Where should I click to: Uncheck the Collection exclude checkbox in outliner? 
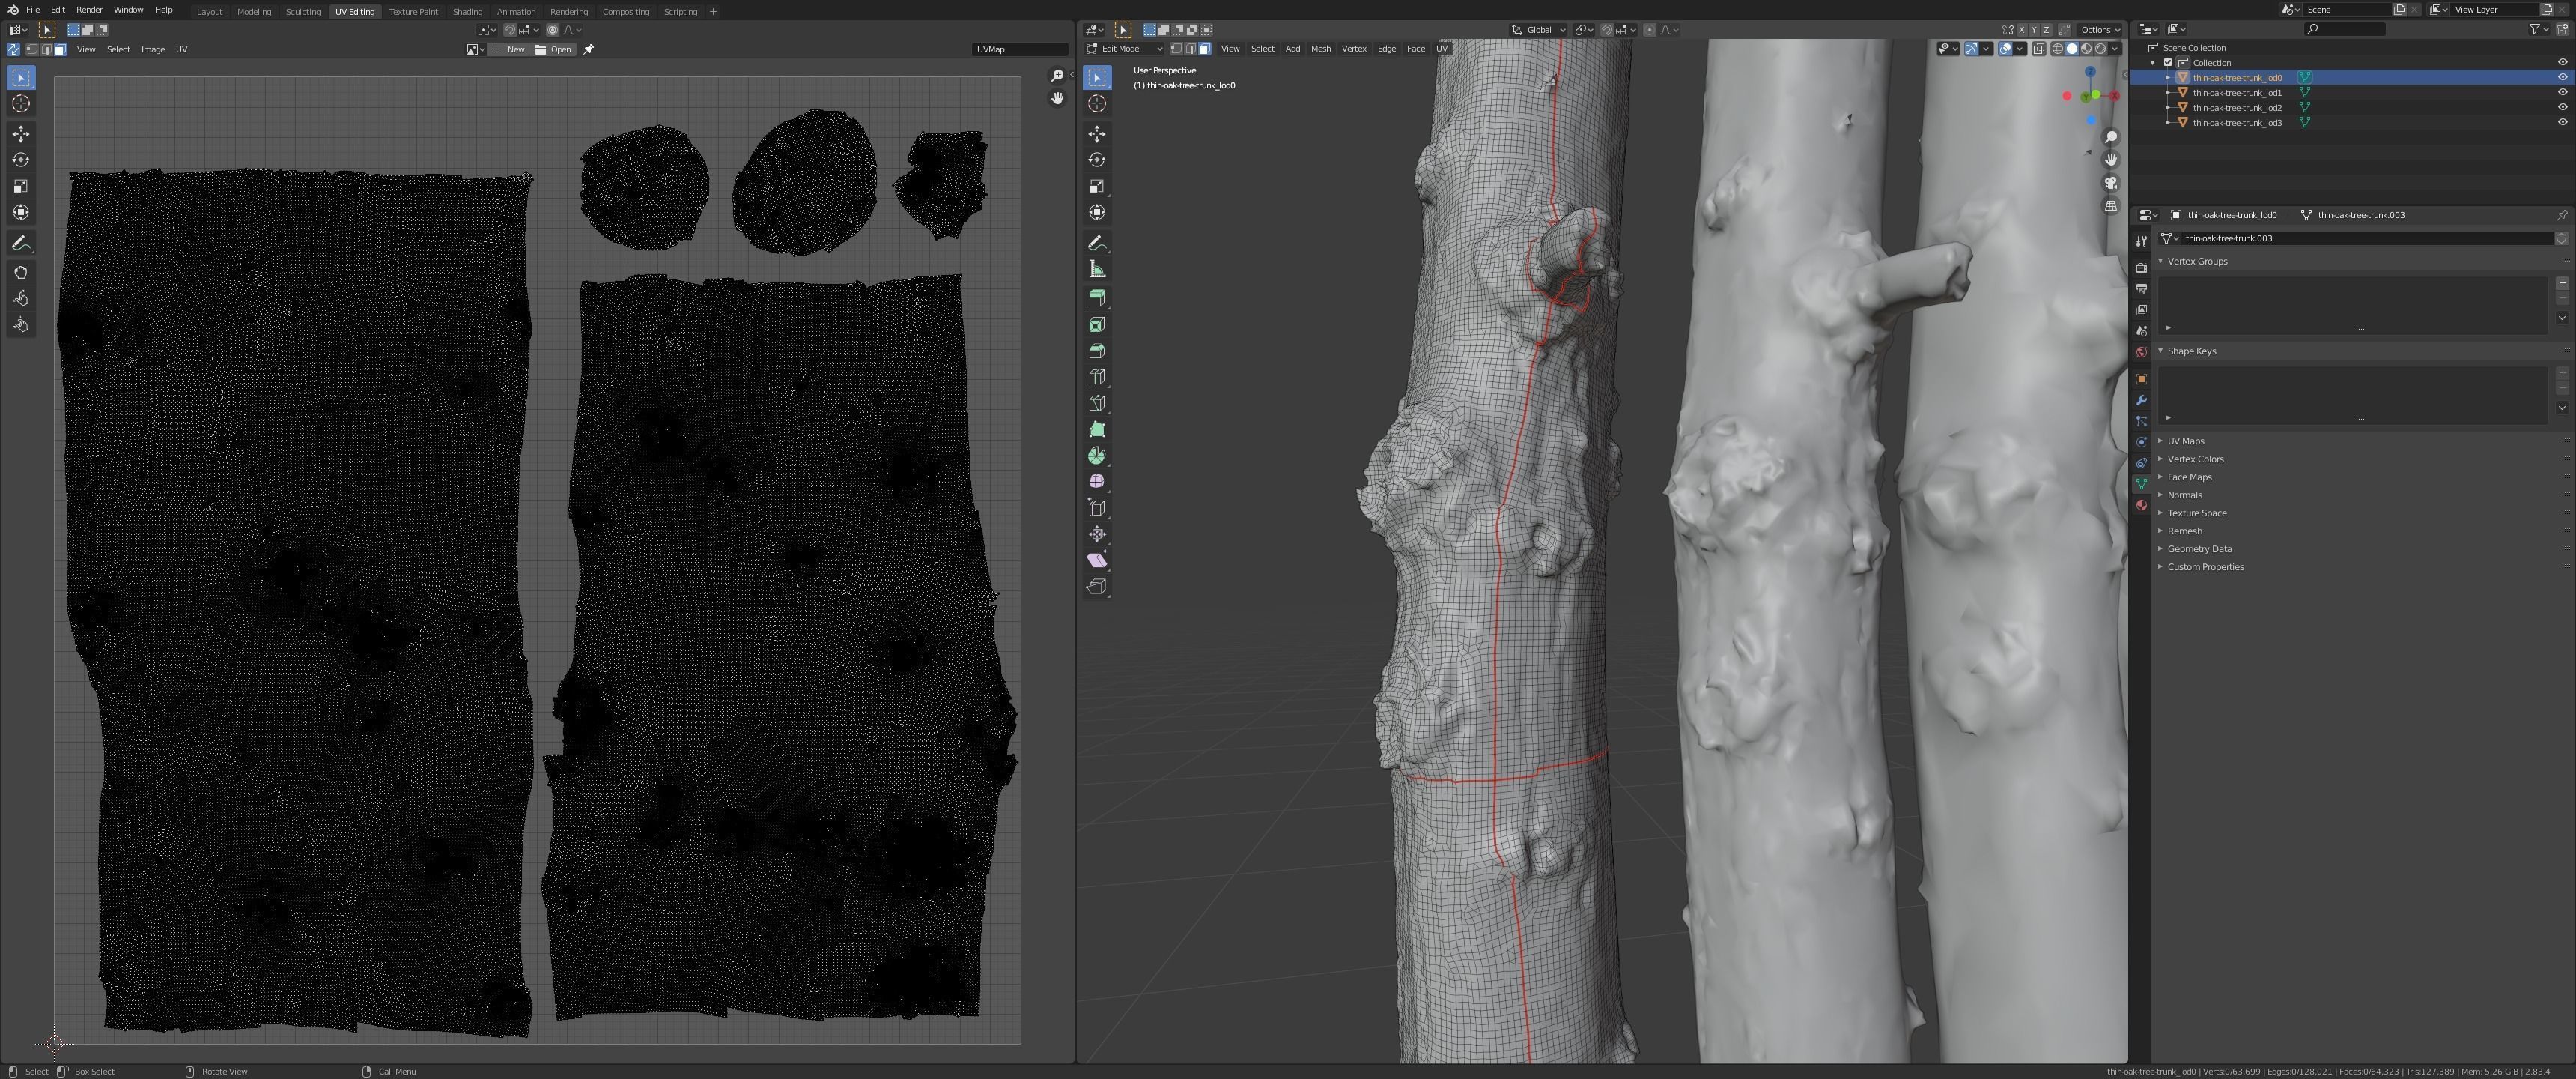pos(2168,62)
